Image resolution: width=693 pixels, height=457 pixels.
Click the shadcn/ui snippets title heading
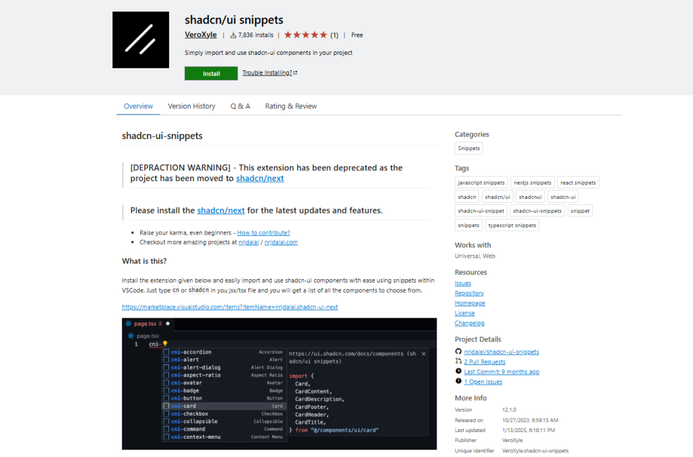click(233, 20)
